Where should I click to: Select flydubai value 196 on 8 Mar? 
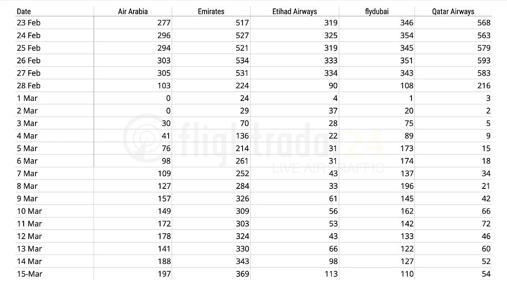[x=406, y=186]
